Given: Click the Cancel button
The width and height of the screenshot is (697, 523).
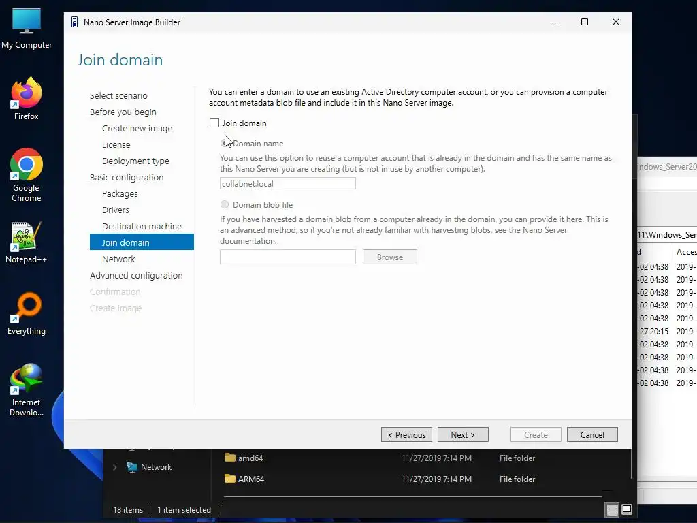Looking at the screenshot, I should 592,434.
